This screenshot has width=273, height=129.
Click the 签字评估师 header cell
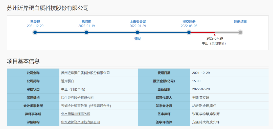[x=164, y=122]
